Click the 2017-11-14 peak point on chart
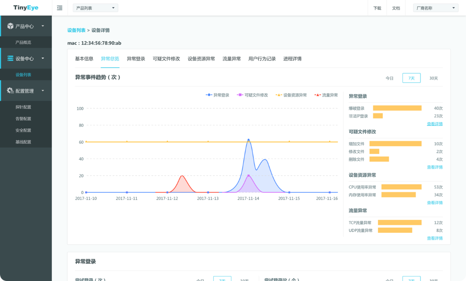466x281 pixels. coord(249,140)
